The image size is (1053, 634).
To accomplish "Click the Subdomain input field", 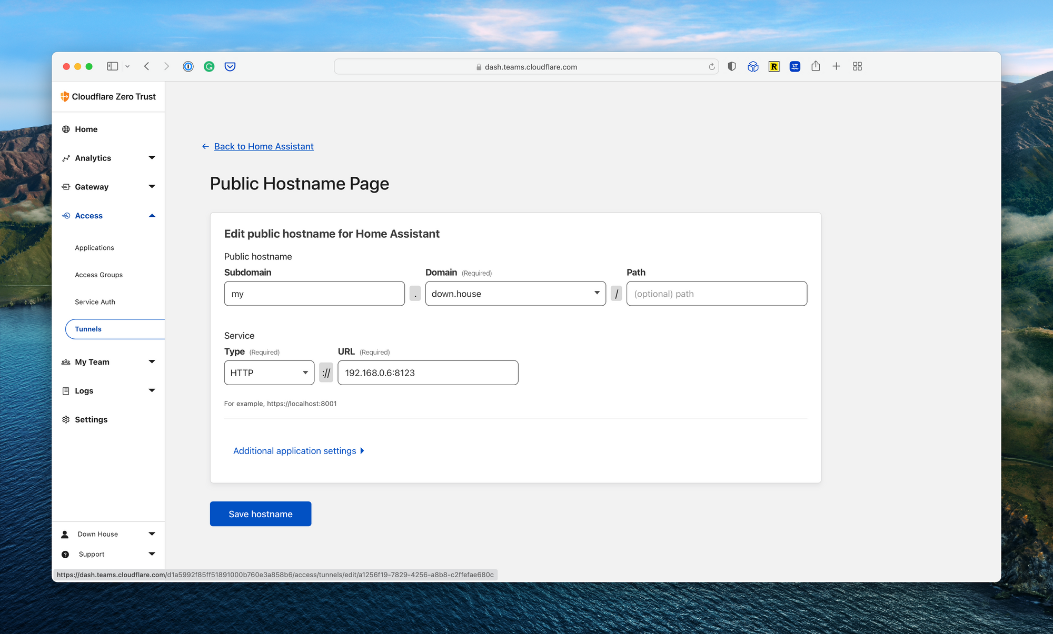I will [314, 293].
